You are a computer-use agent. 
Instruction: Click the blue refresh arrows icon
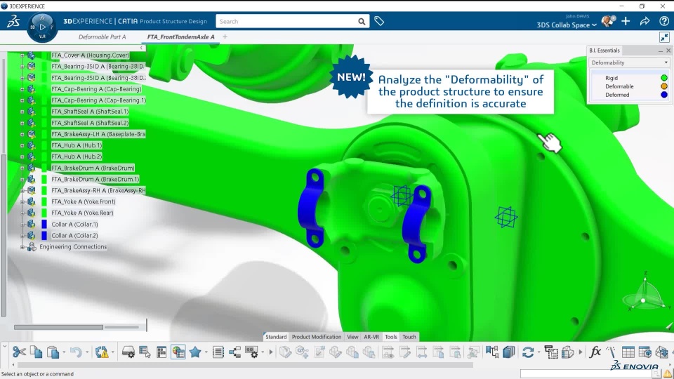tap(528, 352)
